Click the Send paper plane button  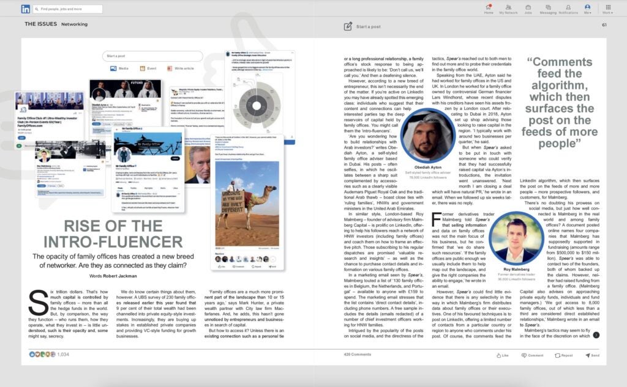[592, 355]
